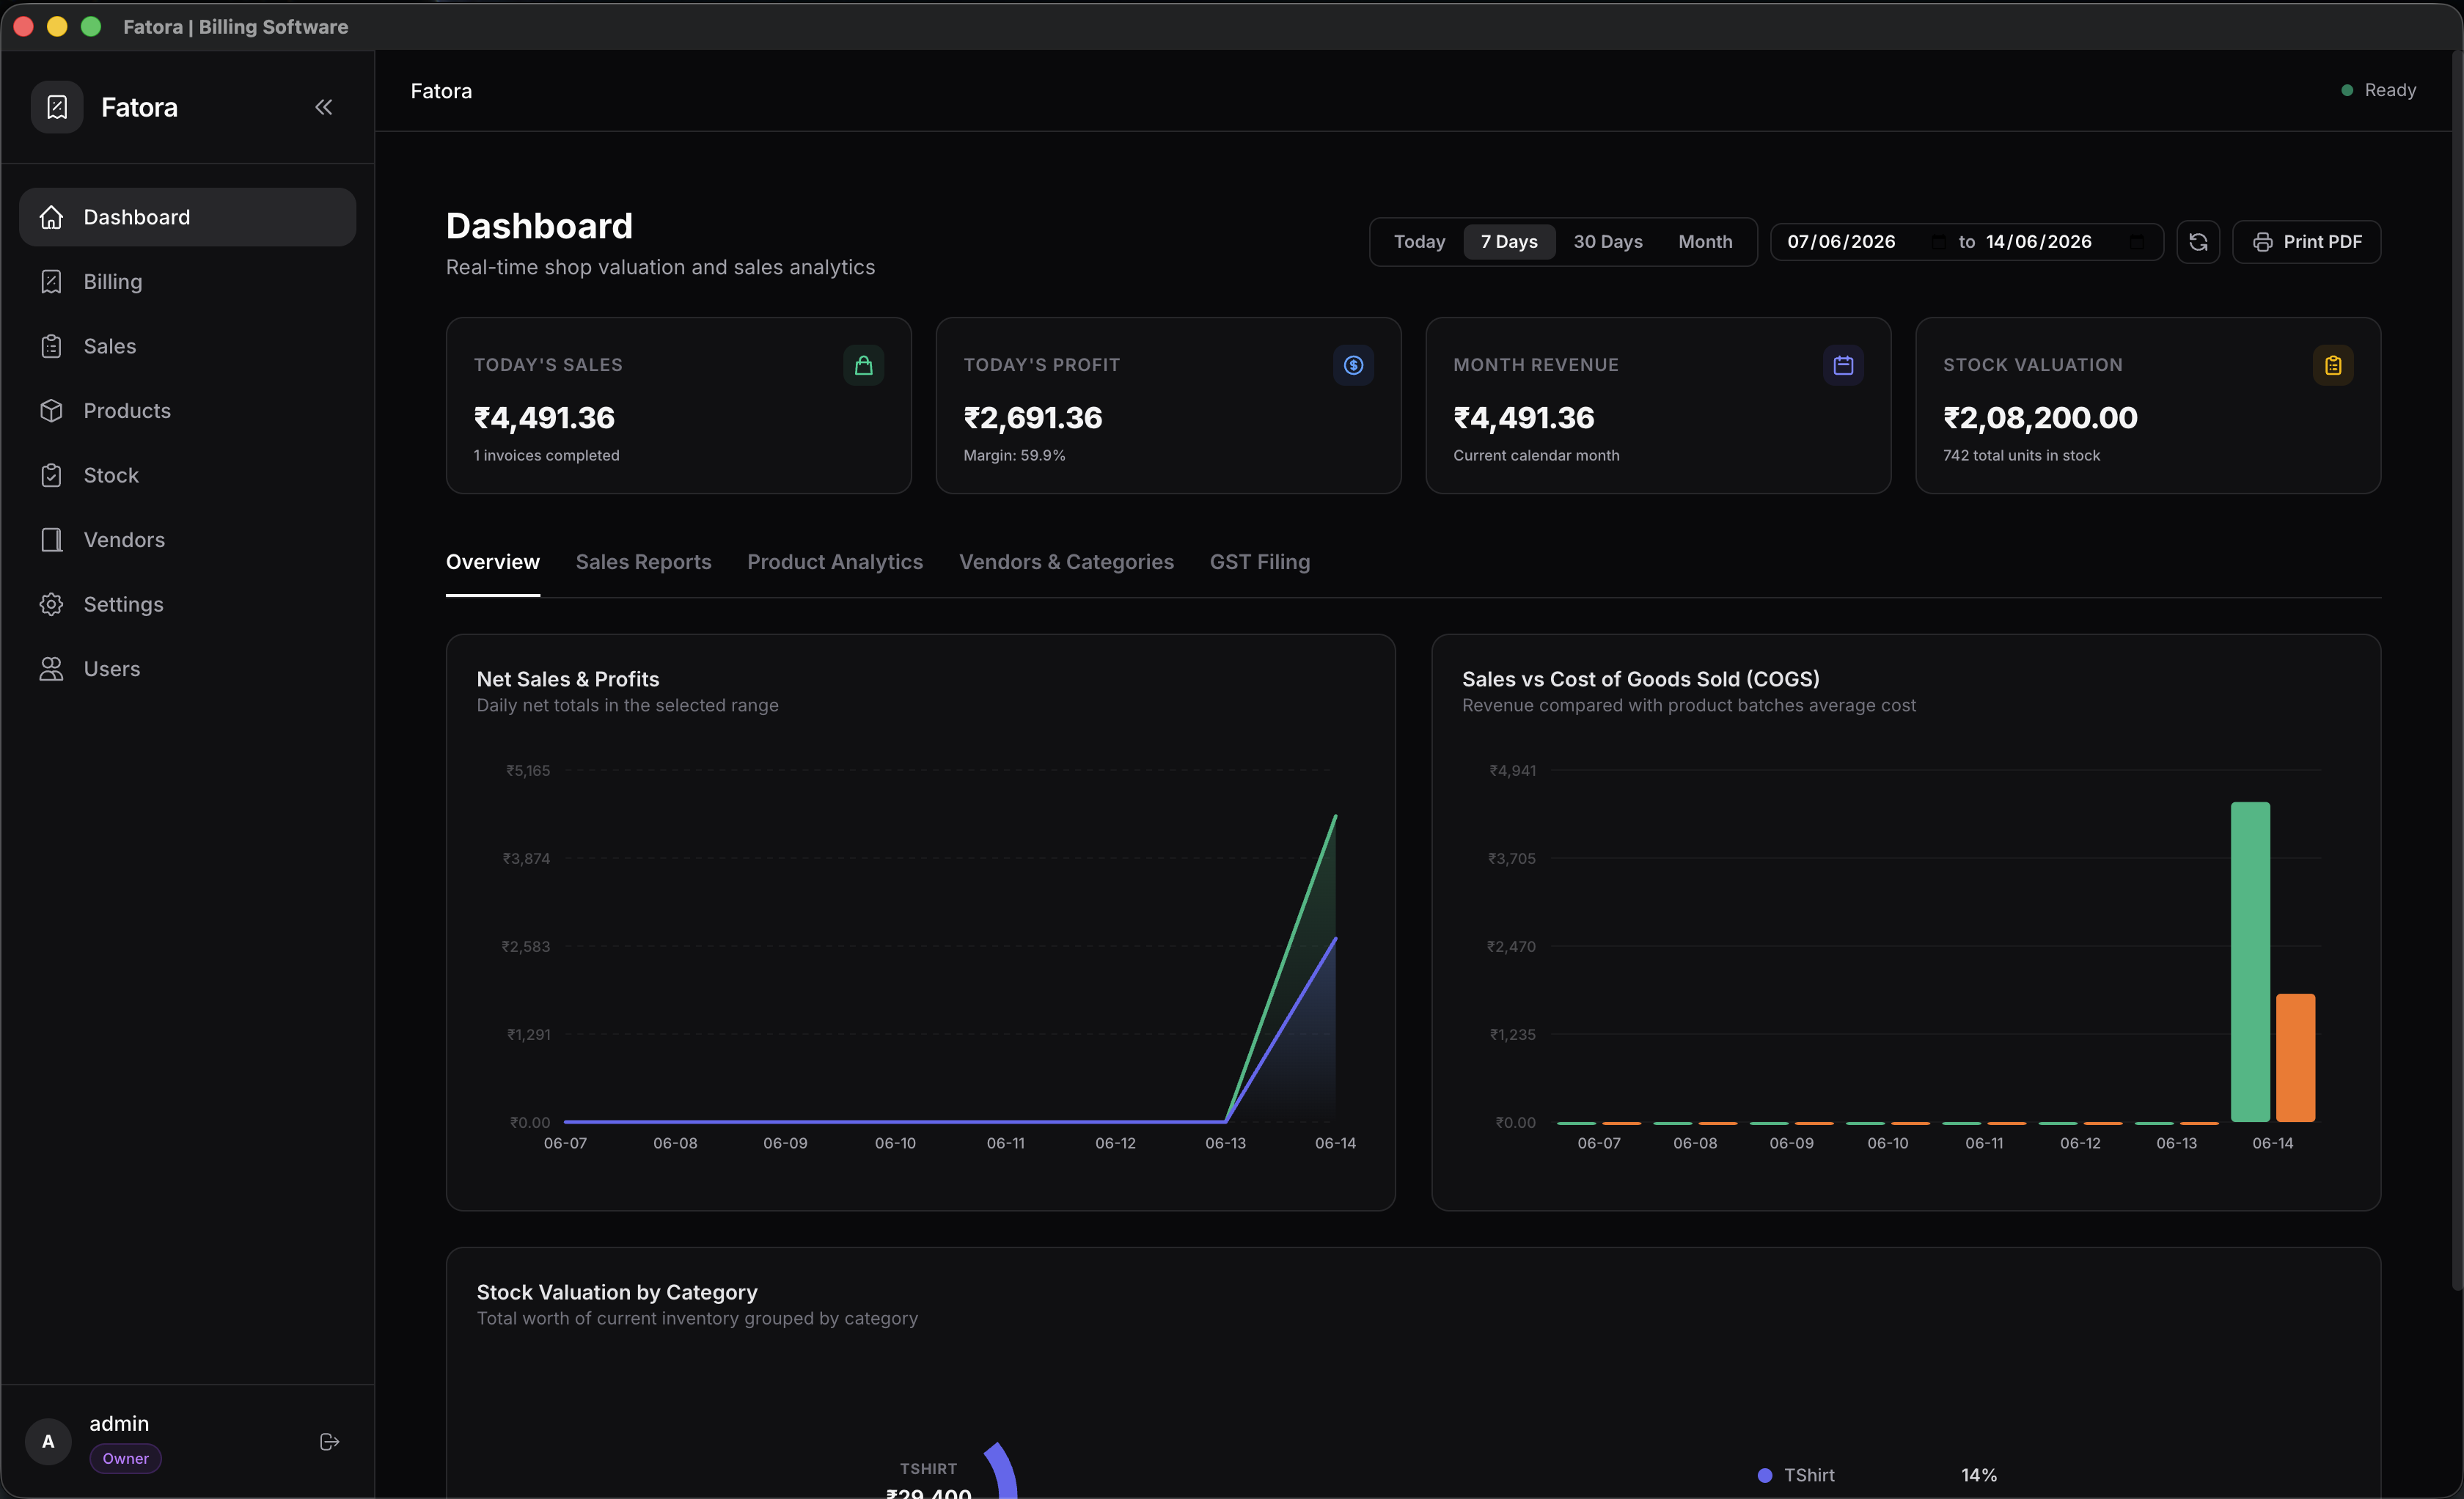Click the green sales bar for 06-14
This screenshot has height=1499, width=2464.
(x=2250, y=962)
